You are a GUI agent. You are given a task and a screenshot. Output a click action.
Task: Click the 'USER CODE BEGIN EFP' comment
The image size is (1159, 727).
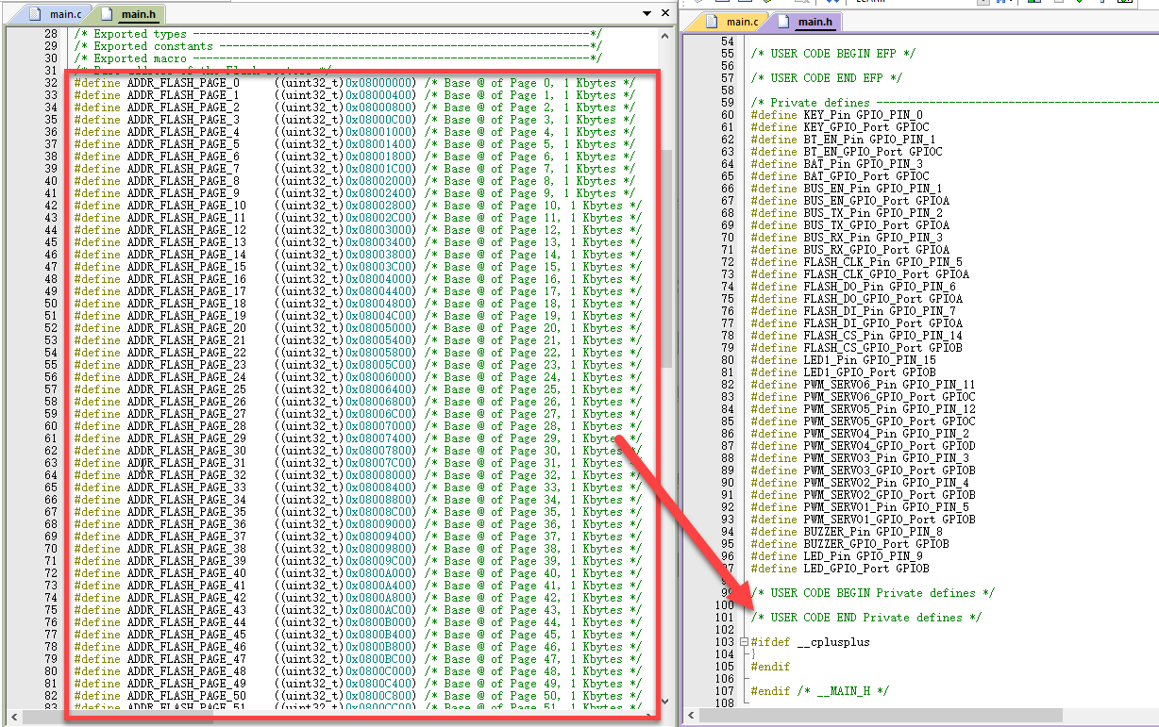[x=833, y=54]
